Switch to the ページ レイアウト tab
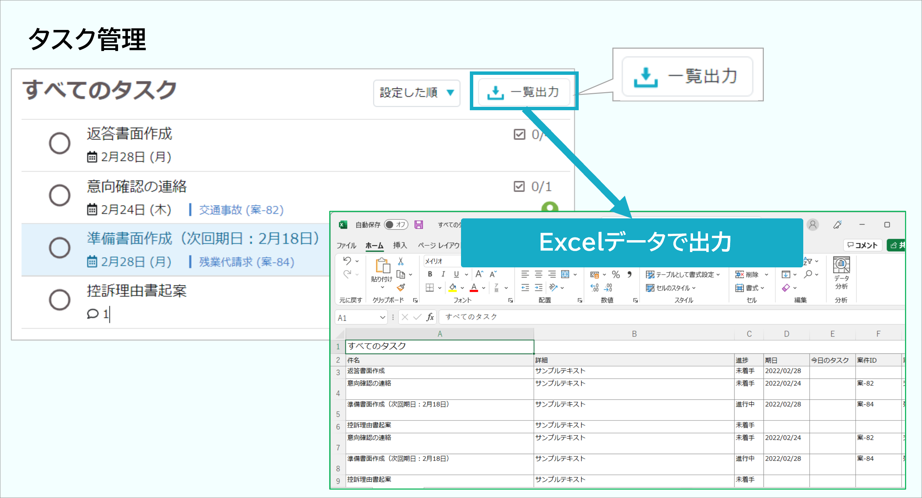This screenshot has height=498, width=922. (x=439, y=245)
